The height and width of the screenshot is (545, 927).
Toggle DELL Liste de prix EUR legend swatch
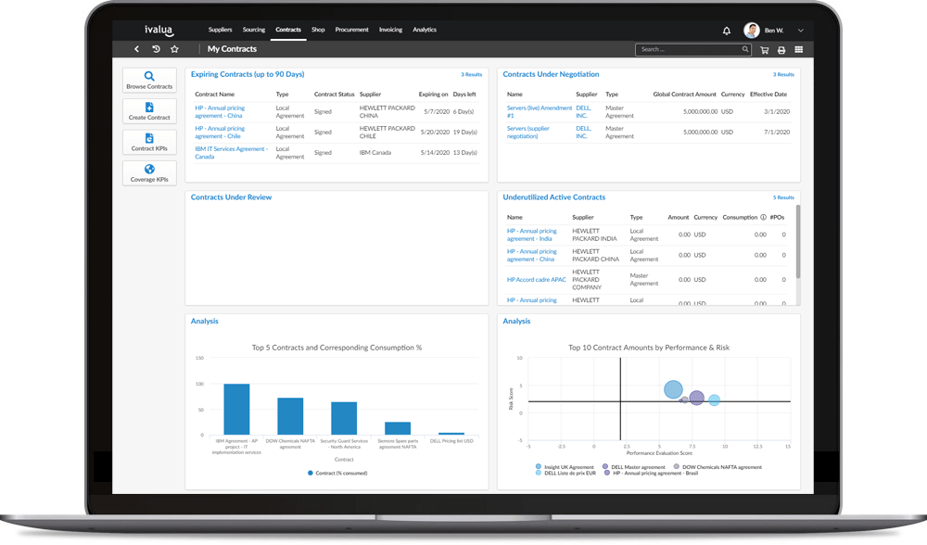coord(539,473)
